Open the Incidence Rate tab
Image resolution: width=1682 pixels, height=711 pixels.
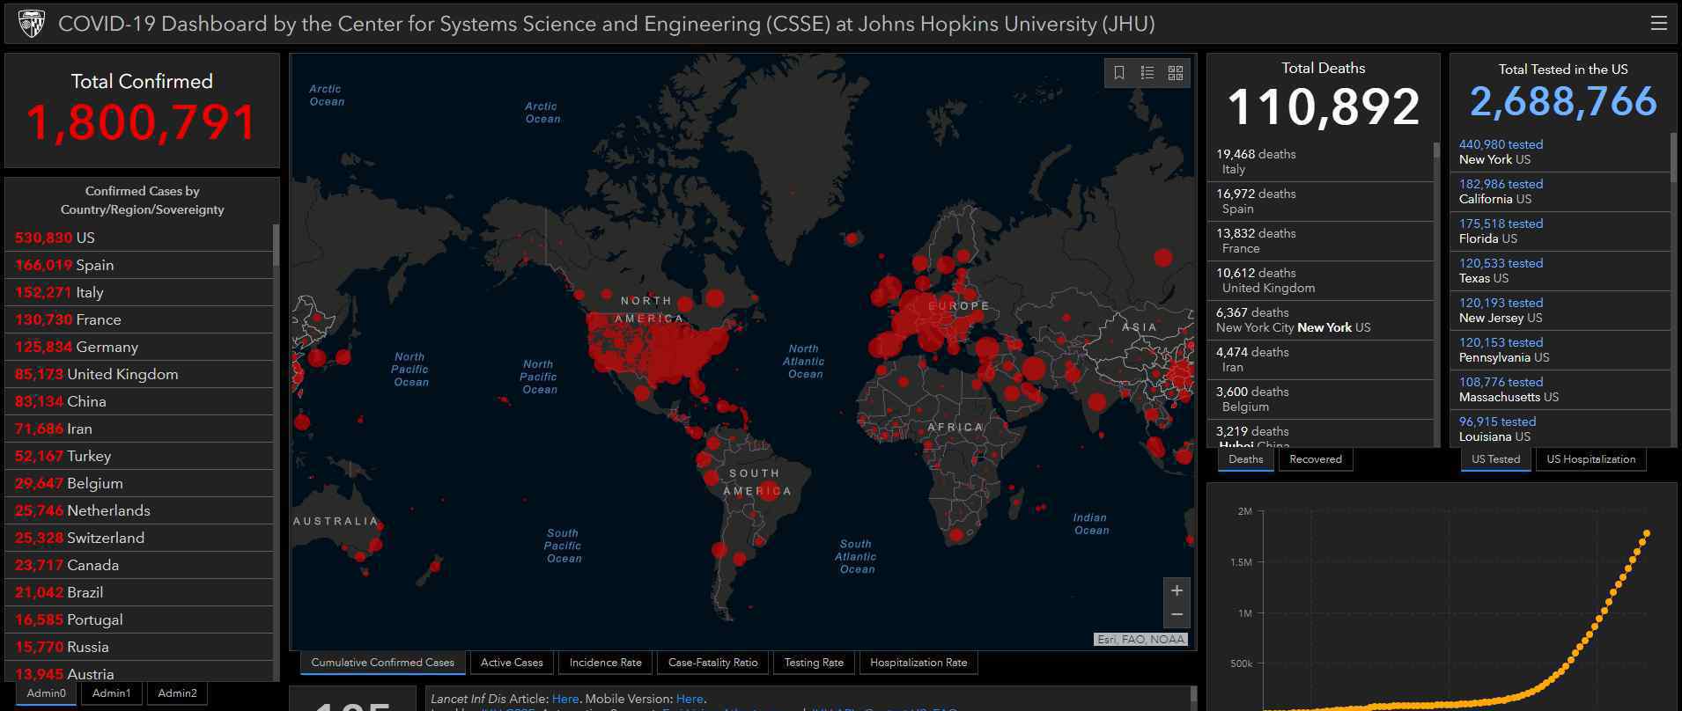(606, 663)
